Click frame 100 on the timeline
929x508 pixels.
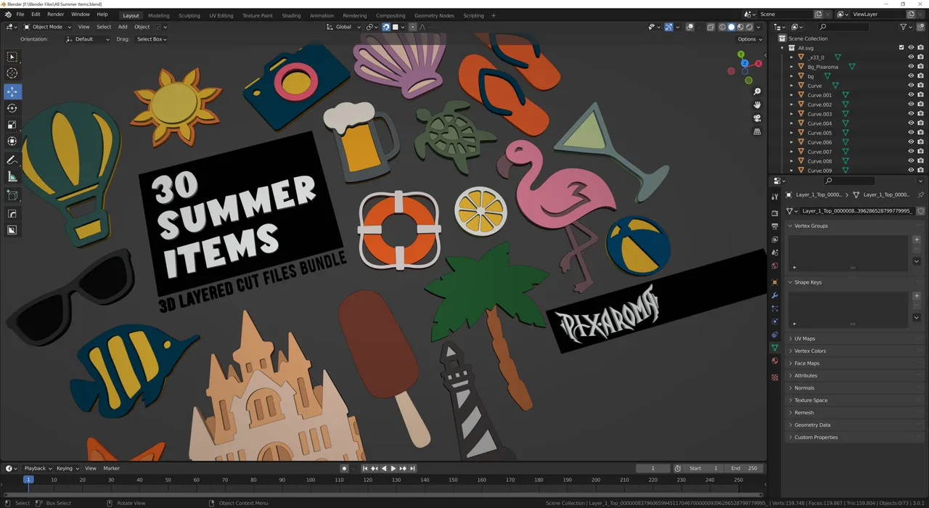pyautogui.click(x=311, y=480)
